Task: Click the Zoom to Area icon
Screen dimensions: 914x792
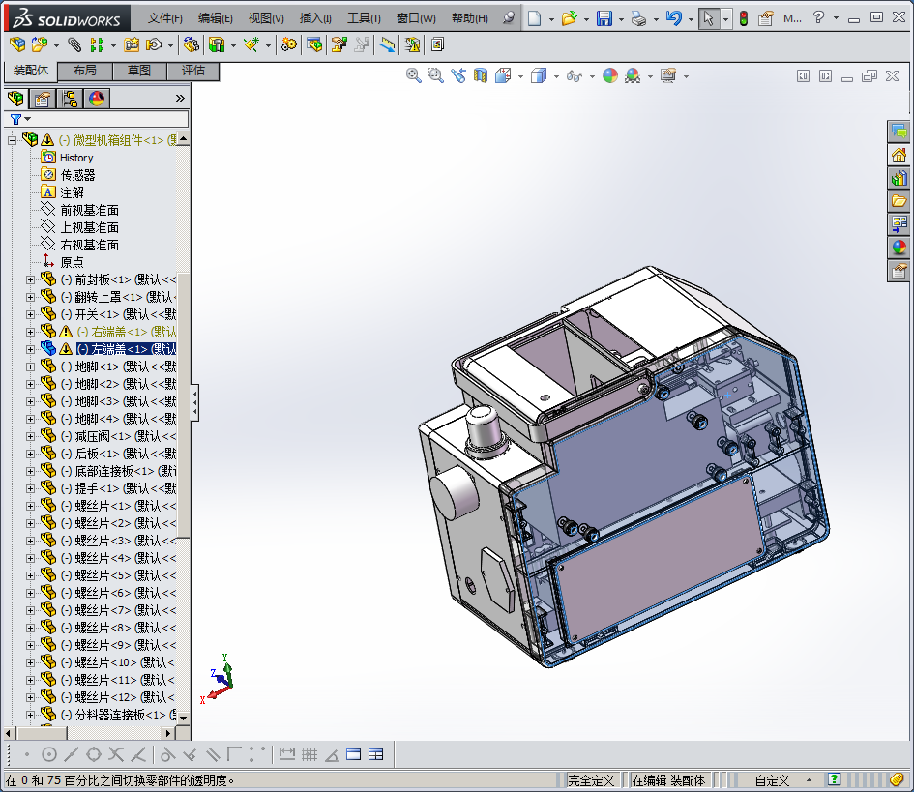Action: [435, 75]
